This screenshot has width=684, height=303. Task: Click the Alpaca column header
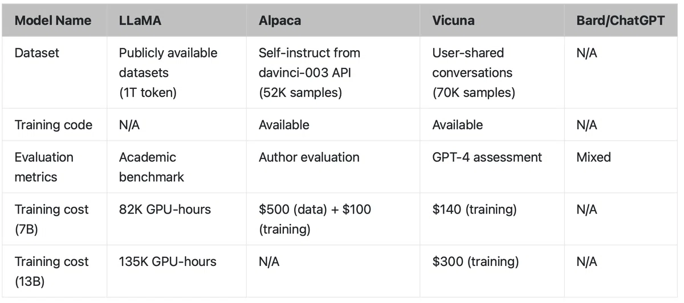[333, 21]
